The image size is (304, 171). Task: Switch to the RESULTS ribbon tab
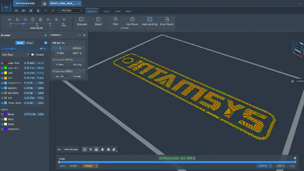pos(92,11)
